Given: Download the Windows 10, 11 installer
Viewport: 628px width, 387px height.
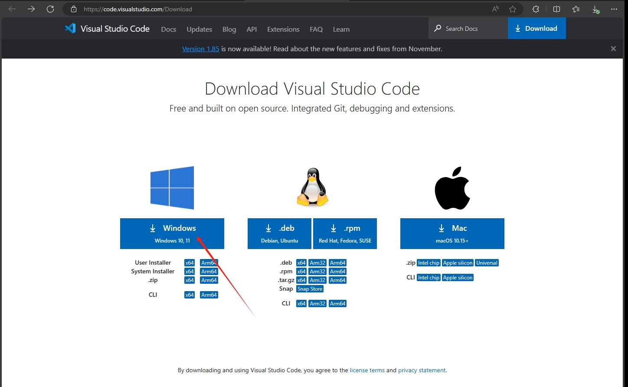Looking at the screenshot, I should (x=172, y=233).
